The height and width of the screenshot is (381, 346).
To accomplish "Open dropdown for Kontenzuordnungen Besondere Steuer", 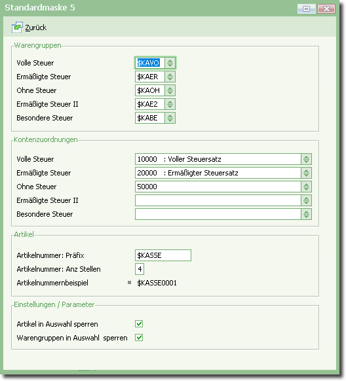I will (x=307, y=214).
